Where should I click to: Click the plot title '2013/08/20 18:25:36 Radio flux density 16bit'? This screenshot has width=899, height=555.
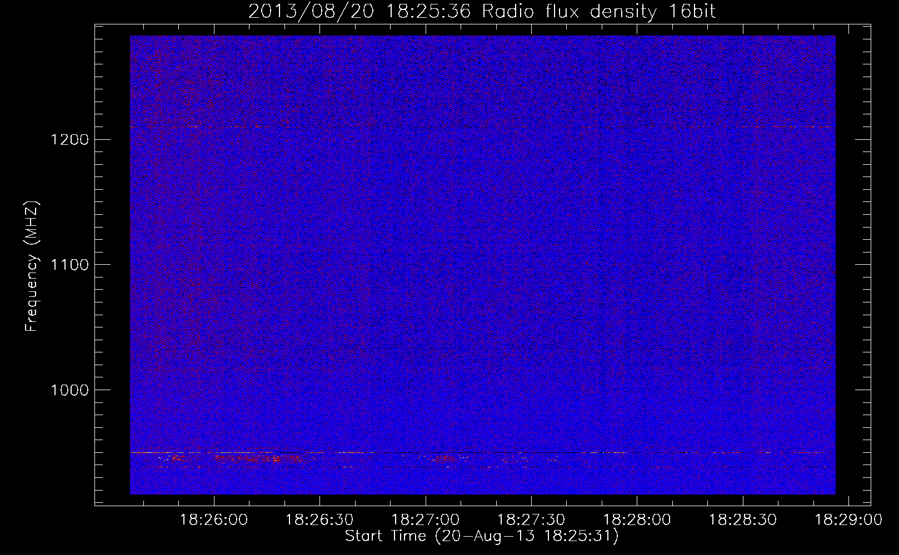(x=482, y=12)
